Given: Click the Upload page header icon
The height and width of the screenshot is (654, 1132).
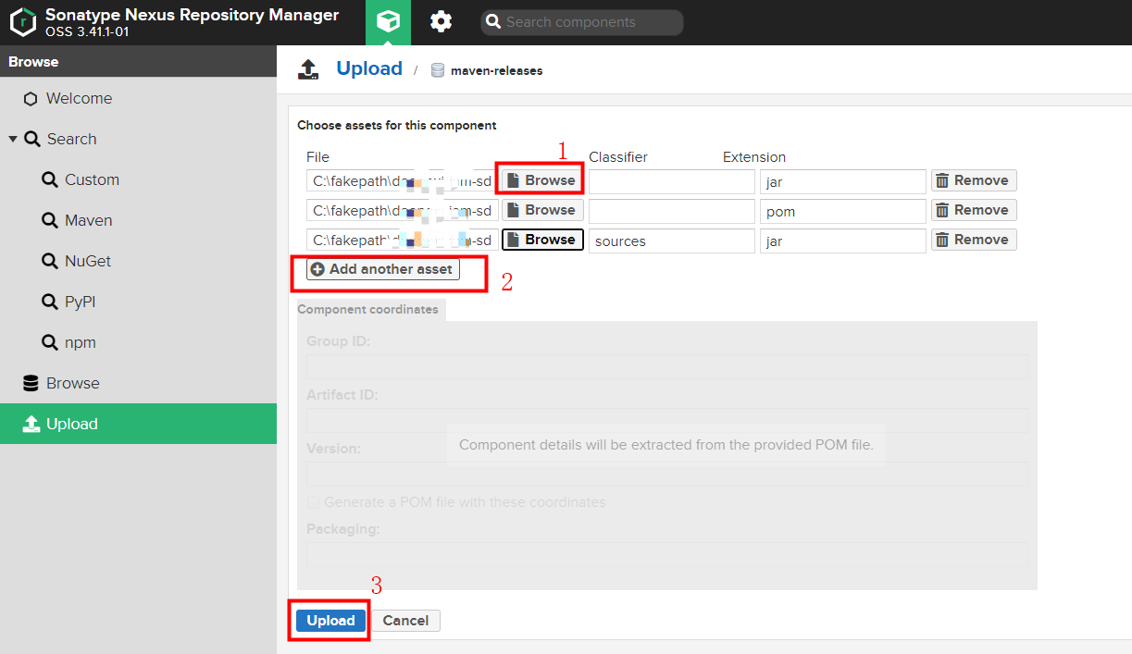Looking at the screenshot, I should 308,69.
